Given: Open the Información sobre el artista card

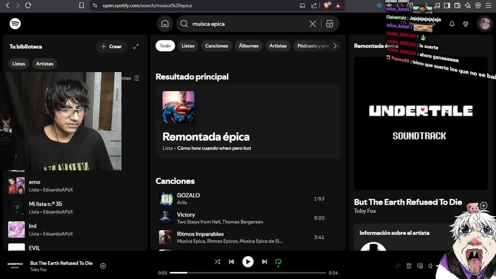Looking at the screenshot, I should click(403, 237).
